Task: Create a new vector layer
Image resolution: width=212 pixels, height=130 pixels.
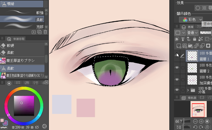Action: (x=185, y=46)
